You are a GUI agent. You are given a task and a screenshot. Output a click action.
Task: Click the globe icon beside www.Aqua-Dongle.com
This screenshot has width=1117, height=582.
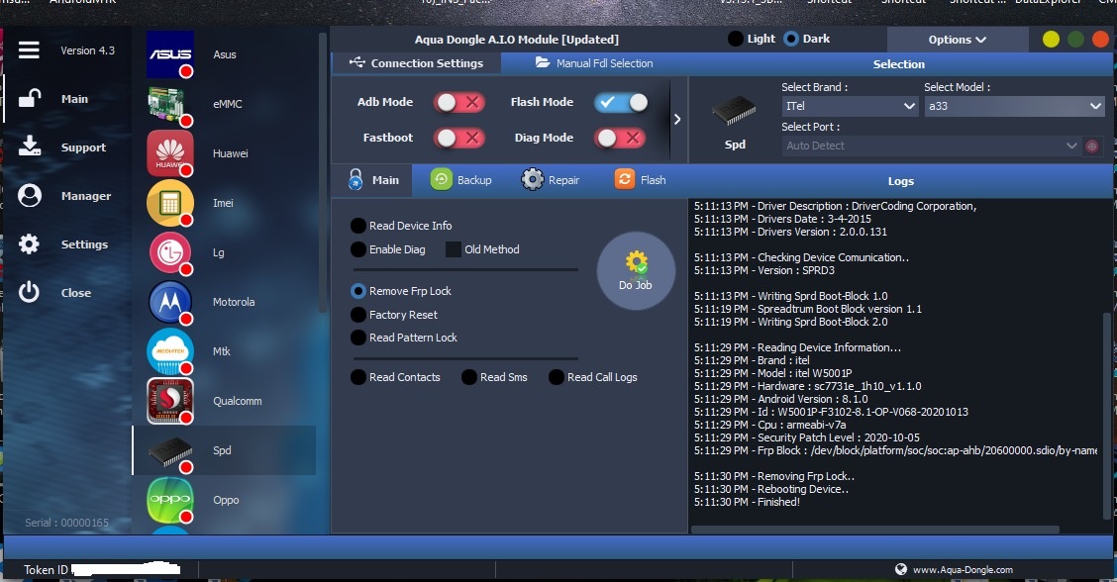(x=901, y=569)
